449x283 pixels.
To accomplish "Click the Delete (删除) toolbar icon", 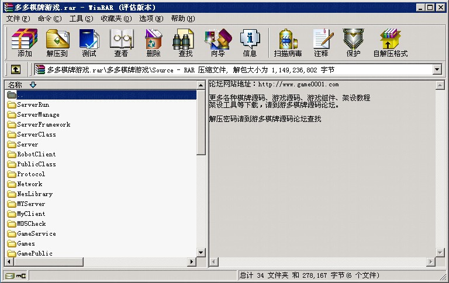I will click(153, 43).
